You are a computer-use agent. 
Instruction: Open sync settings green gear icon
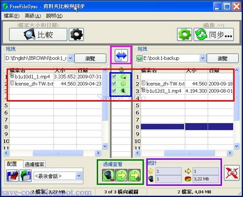(x=185, y=34)
